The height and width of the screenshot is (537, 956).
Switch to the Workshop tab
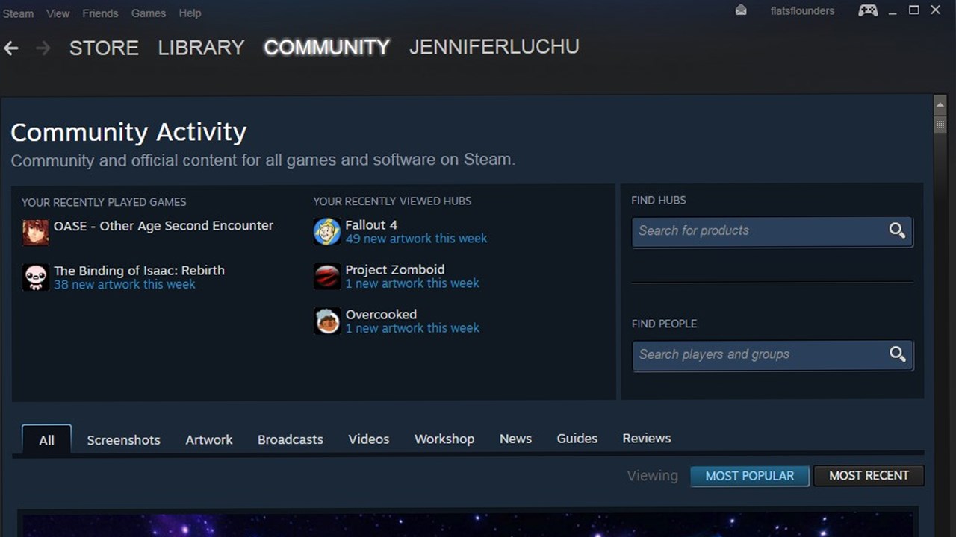coord(444,439)
